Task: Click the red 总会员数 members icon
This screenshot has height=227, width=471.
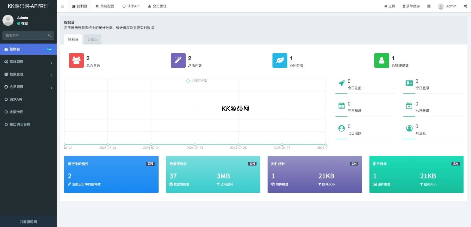Action: click(76, 60)
